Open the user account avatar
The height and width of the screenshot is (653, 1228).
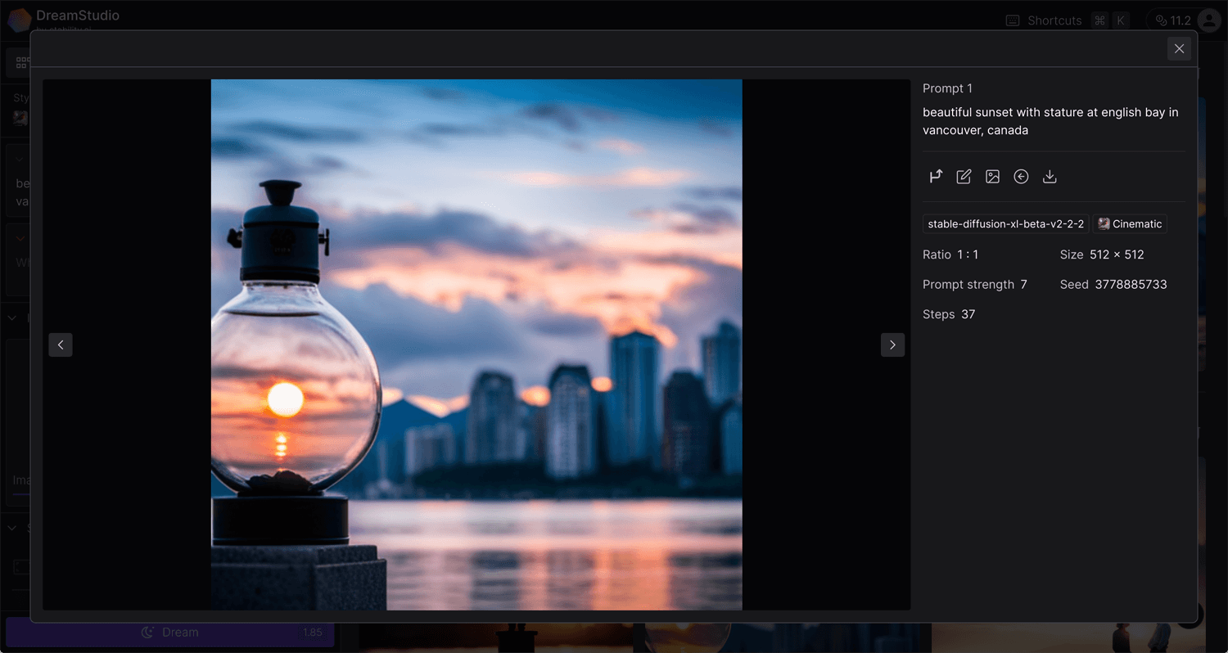1209,20
